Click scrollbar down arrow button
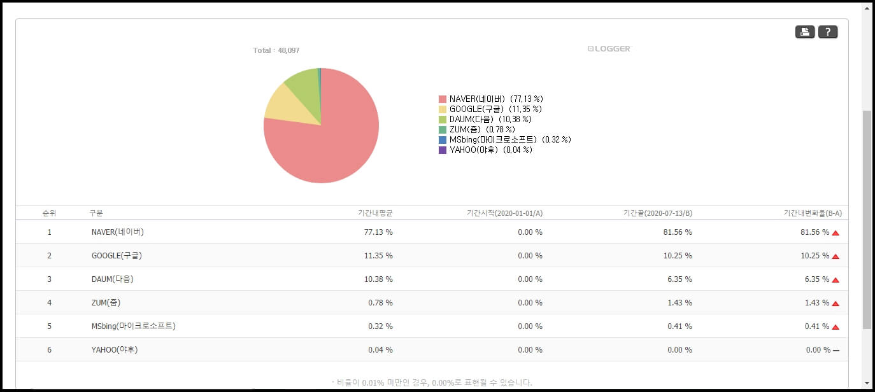 click(867, 383)
